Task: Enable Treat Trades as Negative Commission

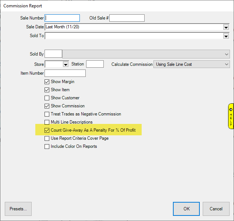Action: pos(47,114)
